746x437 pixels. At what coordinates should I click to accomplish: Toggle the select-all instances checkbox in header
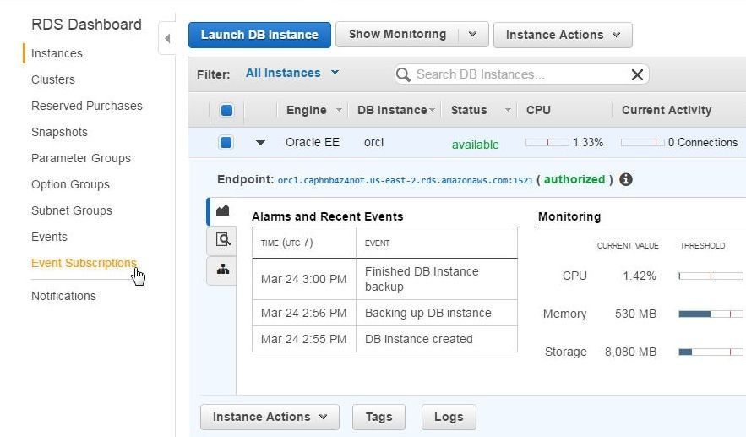pyautogui.click(x=227, y=110)
